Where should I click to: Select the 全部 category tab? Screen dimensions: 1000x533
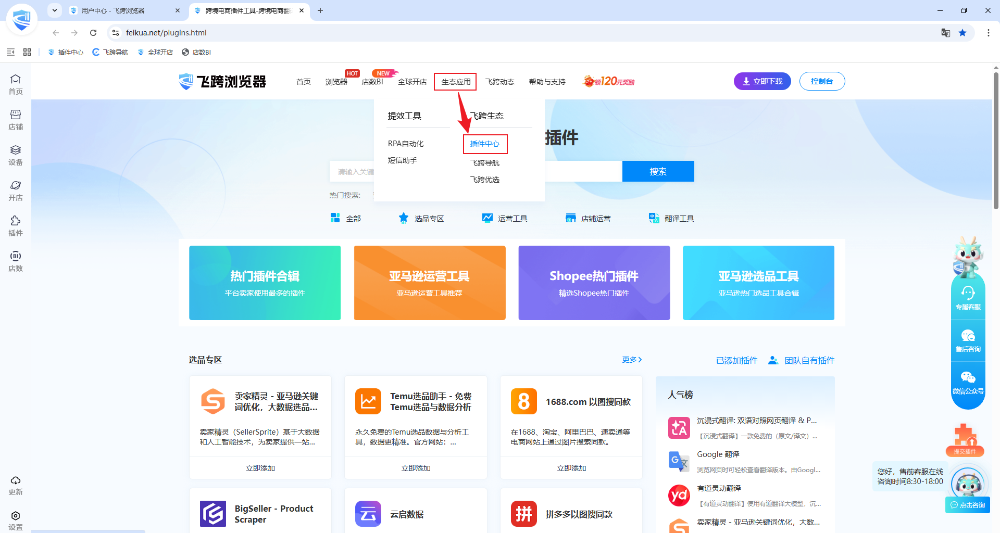346,218
